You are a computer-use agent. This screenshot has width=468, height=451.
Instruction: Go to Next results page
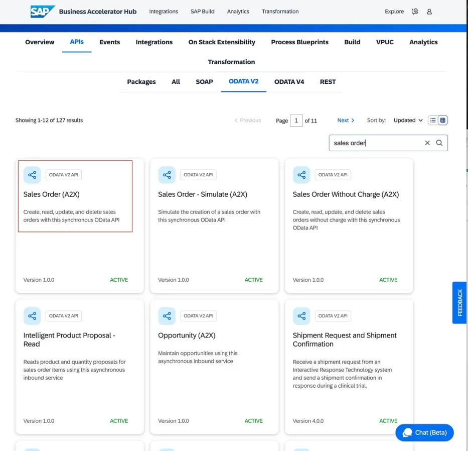click(346, 121)
